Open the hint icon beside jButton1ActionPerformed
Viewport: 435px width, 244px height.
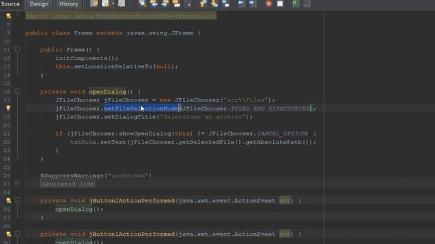click(9, 234)
